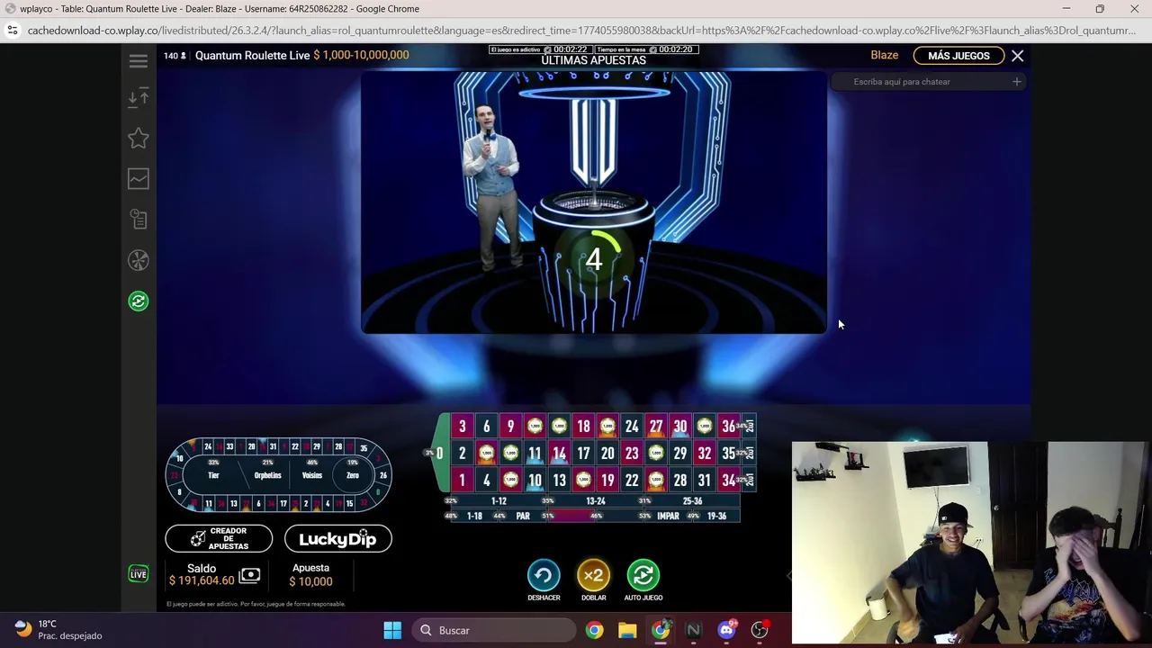
Task: Bet on number 19 on the table
Action: [x=607, y=481]
